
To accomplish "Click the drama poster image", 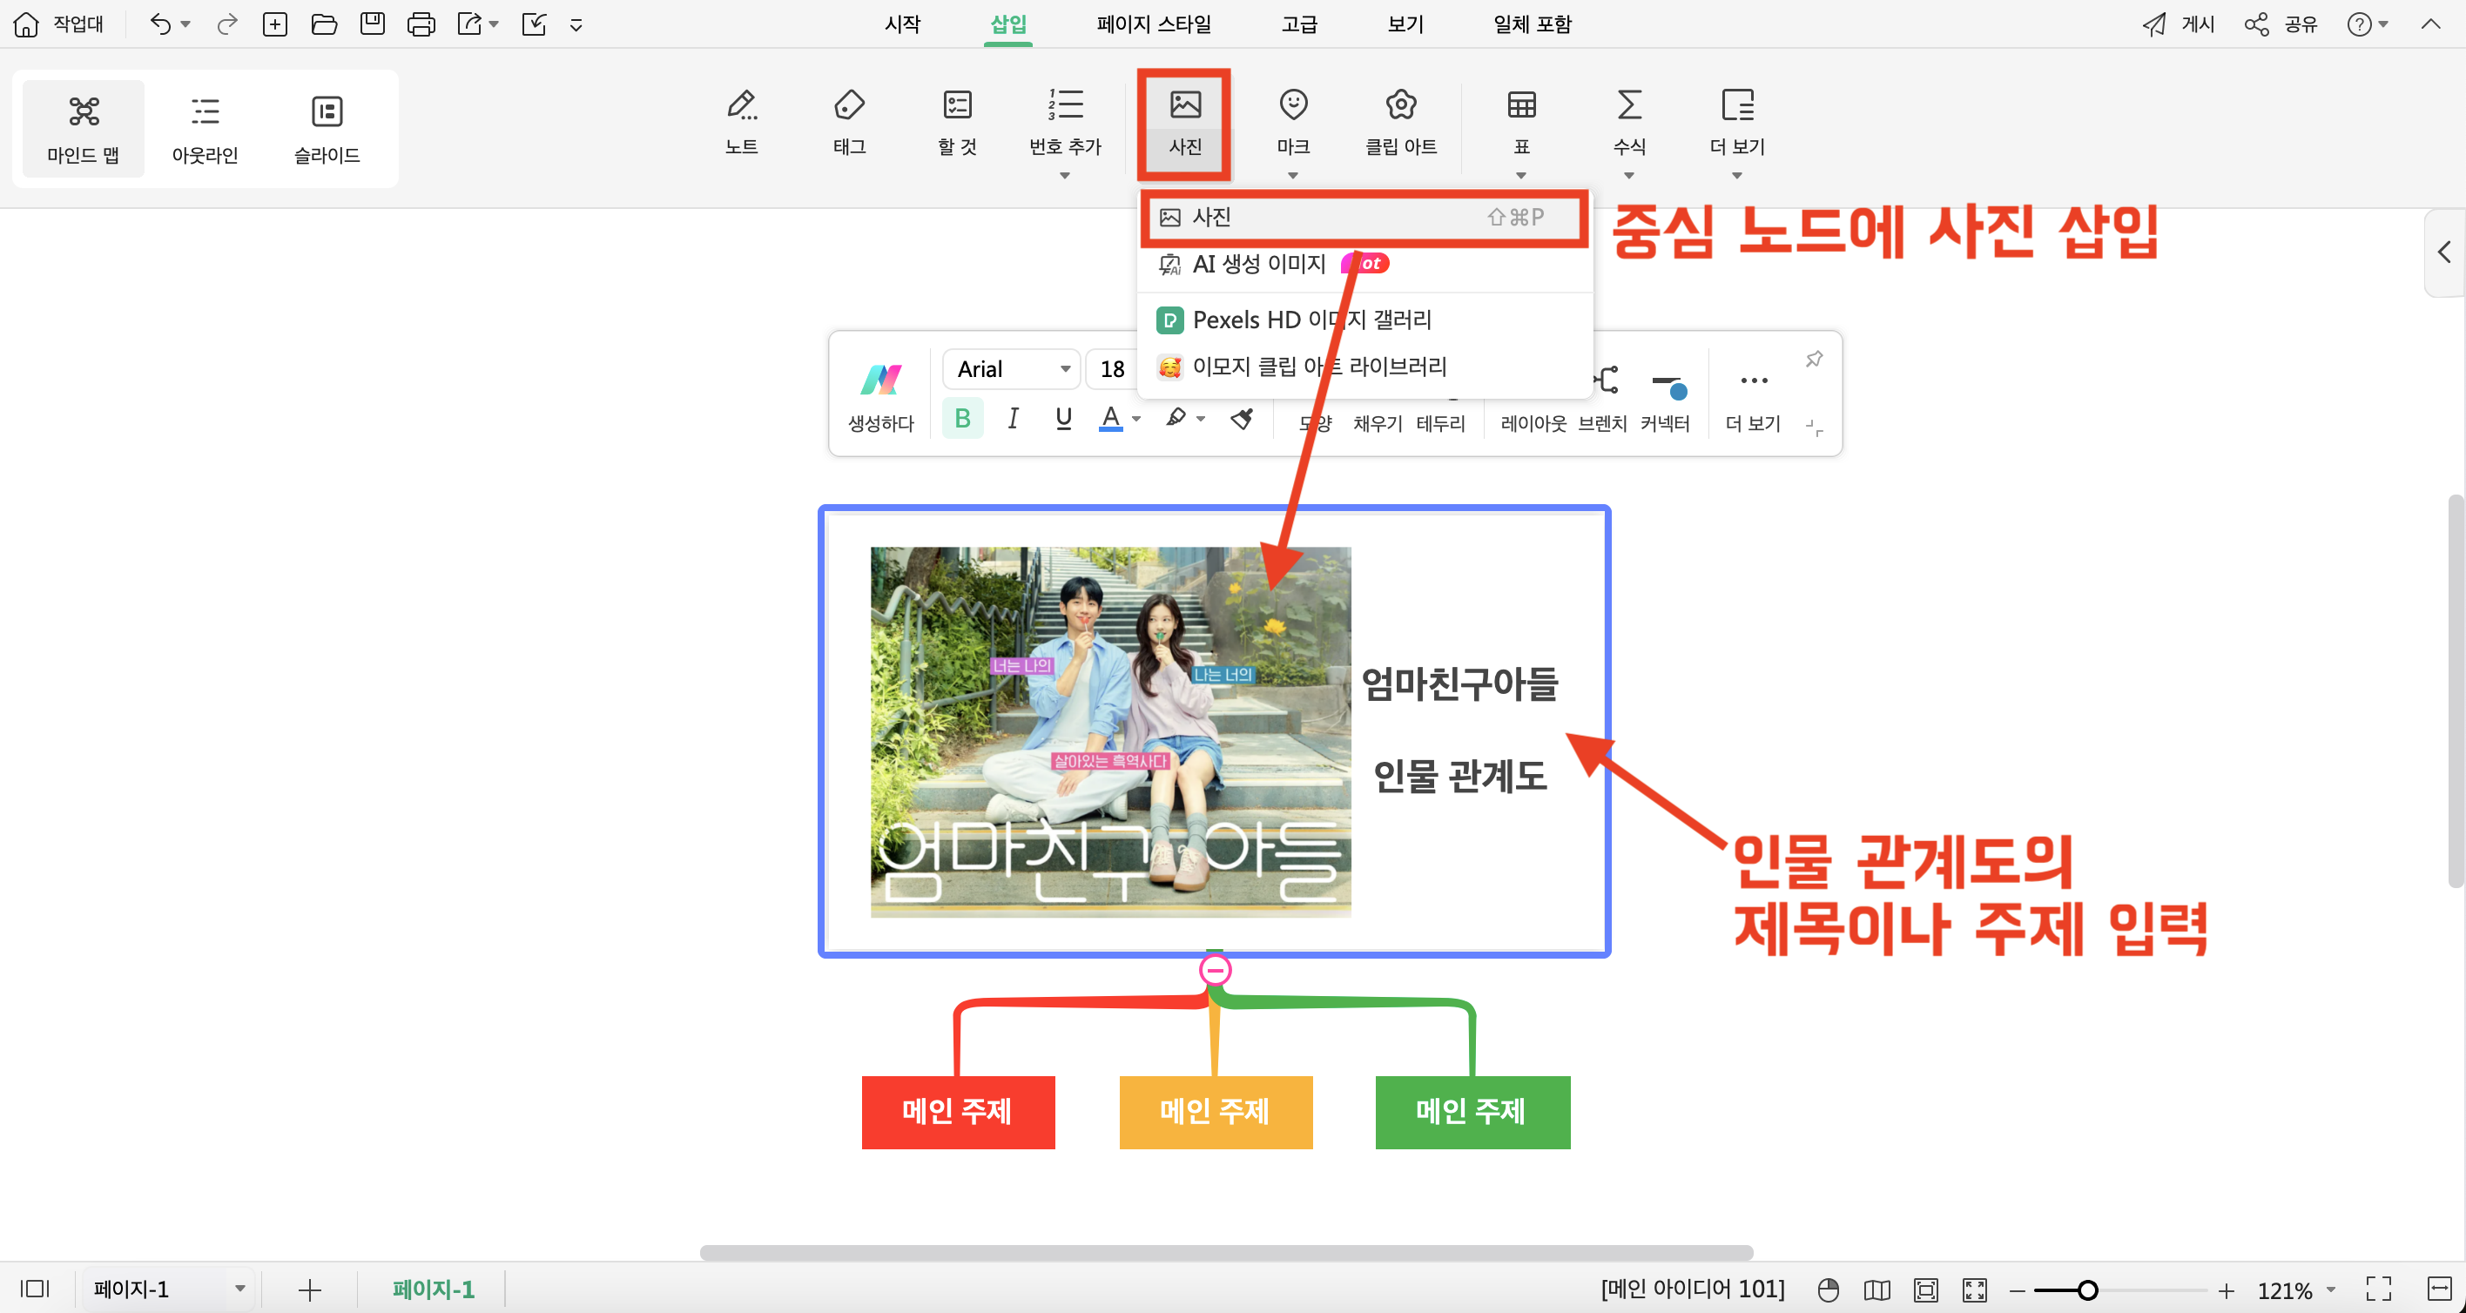I will click(x=1110, y=732).
